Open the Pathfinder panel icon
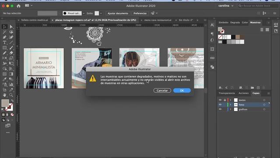 [212, 67]
